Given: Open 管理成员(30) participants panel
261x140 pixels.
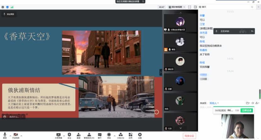Looking at the screenshot, I should click(89, 136).
